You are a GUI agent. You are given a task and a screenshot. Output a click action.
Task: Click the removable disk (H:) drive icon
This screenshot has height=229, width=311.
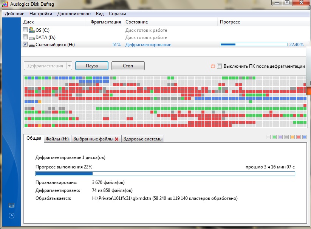pos(32,45)
